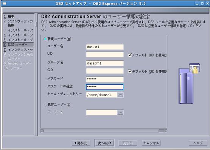This screenshot has height=150, width=210.
Task: Click the server and user illustration
Action: click(x=189, y=84)
